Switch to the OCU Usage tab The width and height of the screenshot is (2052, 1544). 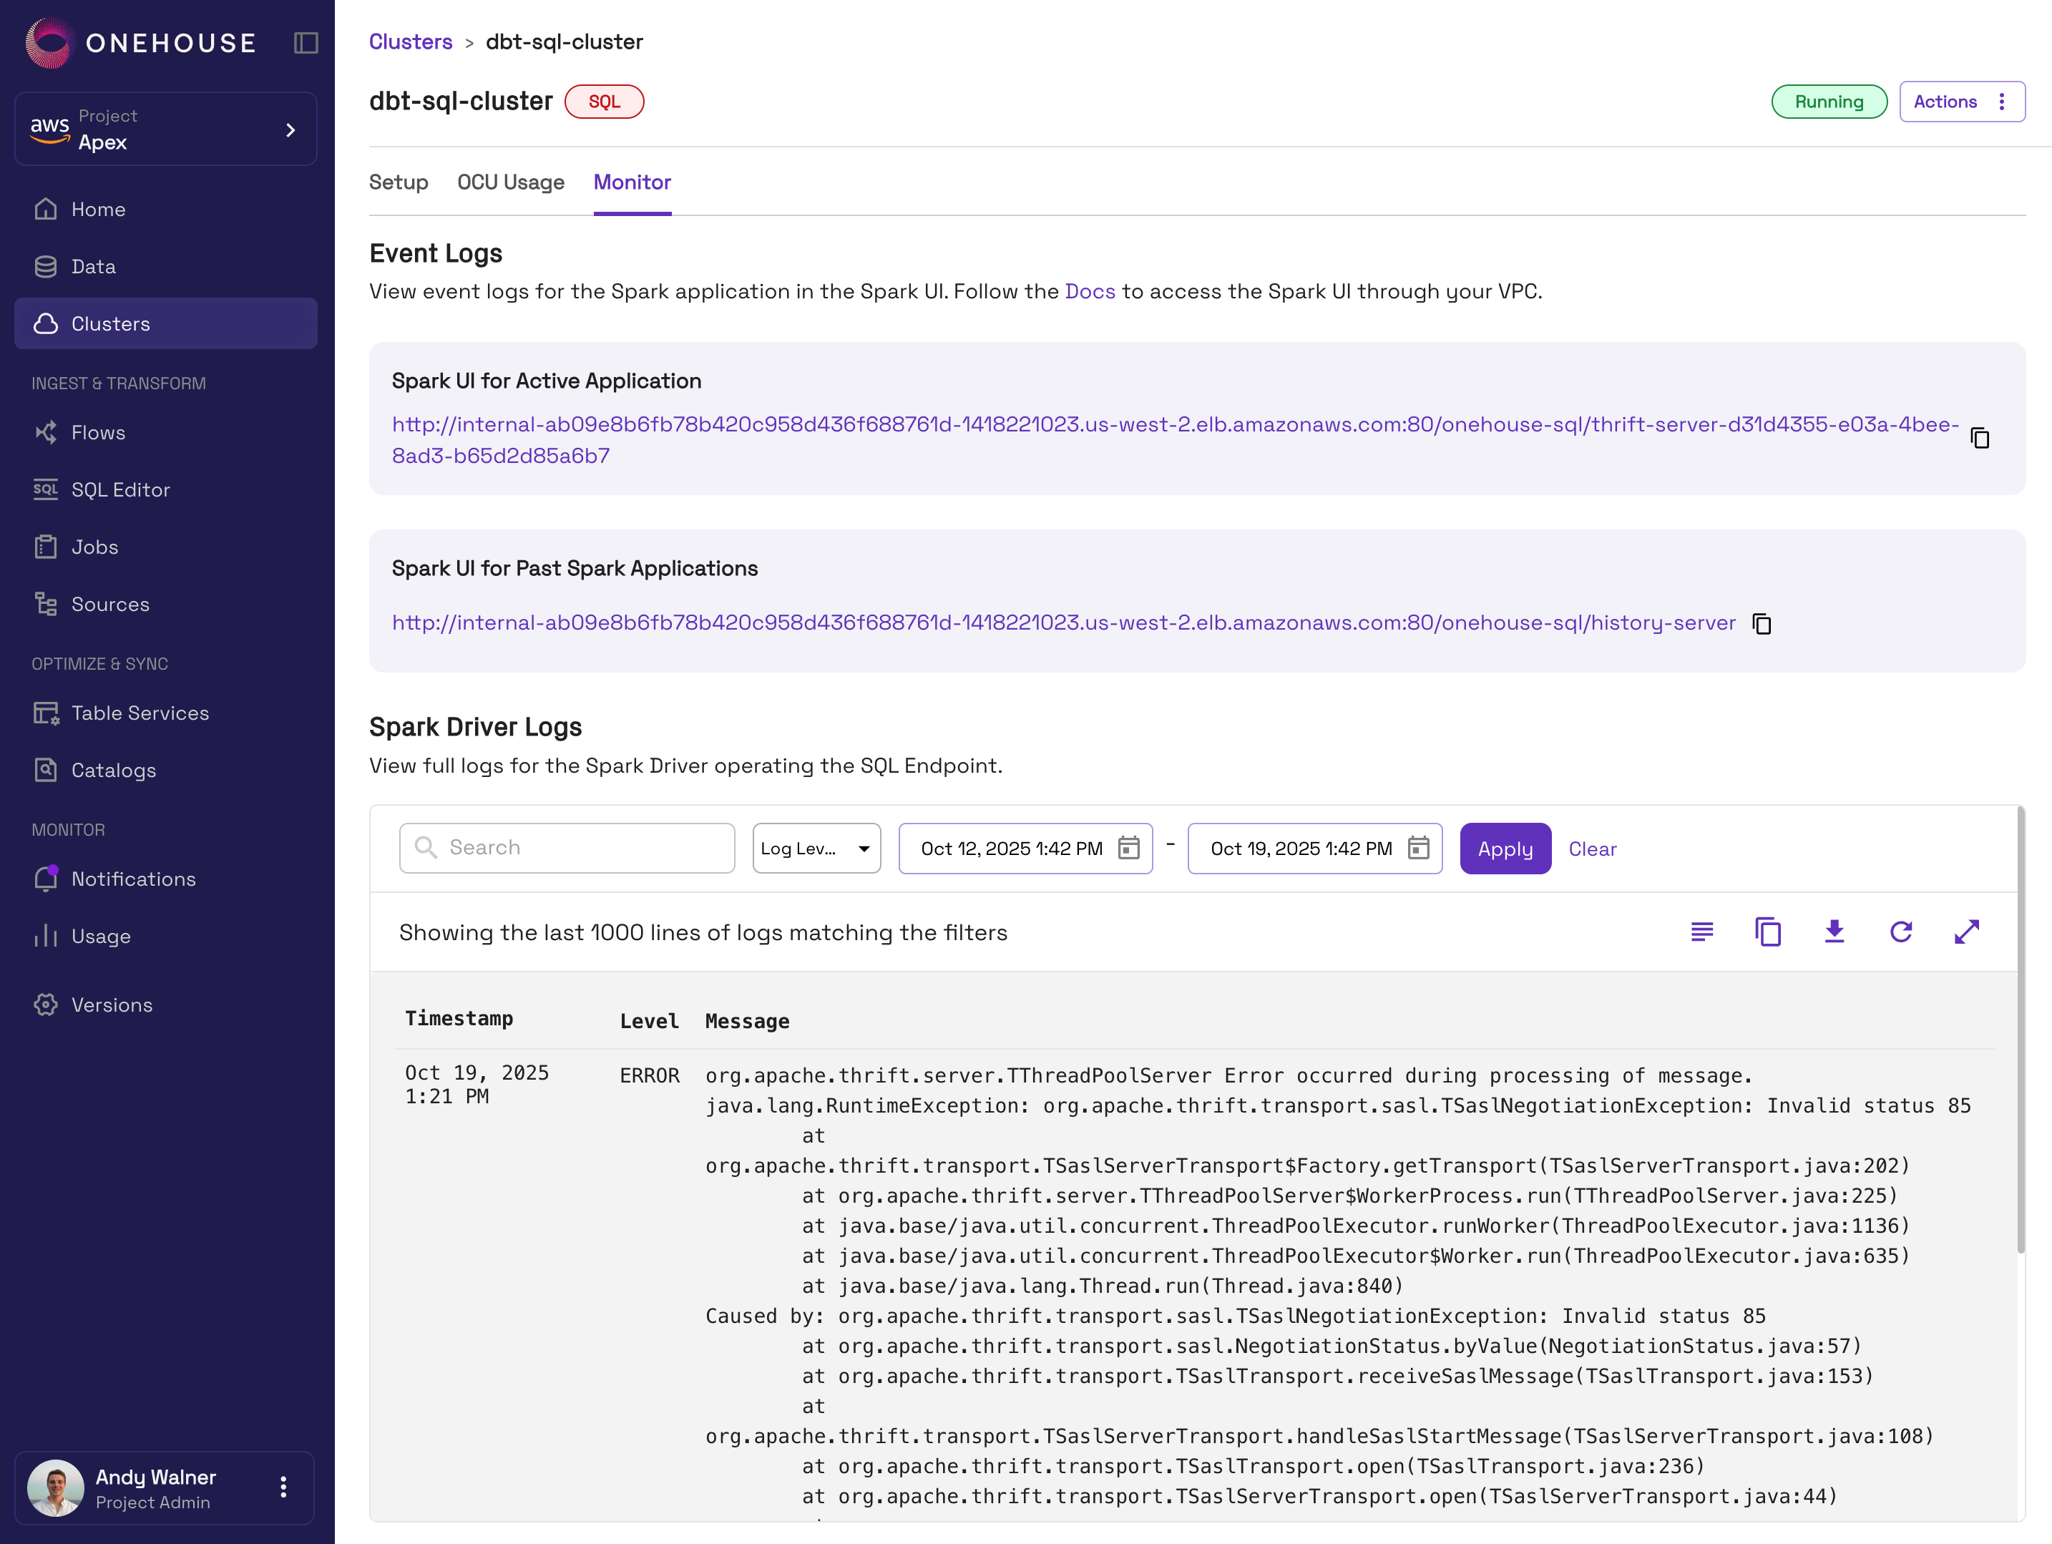(x=510, y=182)
